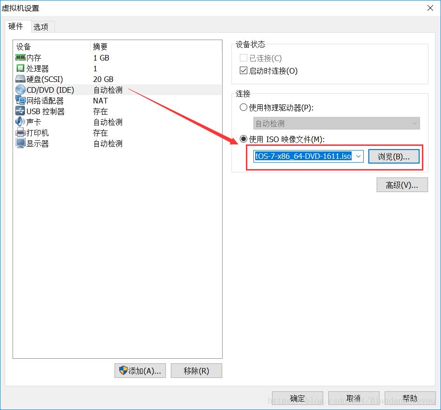Open the 自动检测 physical drive dropdown

pyautogui.click(x=336, y=123)
